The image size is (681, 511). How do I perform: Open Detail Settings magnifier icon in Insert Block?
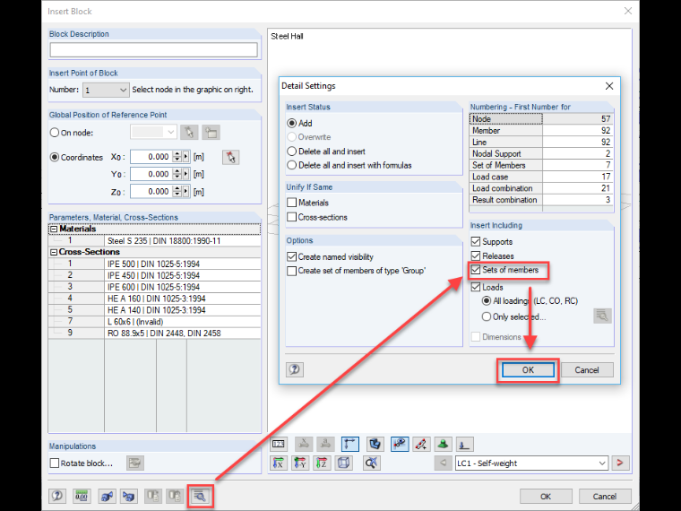click(200, 496)
